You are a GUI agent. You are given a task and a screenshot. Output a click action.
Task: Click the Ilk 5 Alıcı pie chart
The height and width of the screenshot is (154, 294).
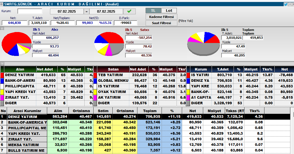pos(17,44)
